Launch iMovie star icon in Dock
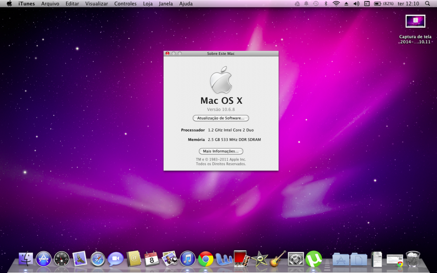 pos(260,259)
